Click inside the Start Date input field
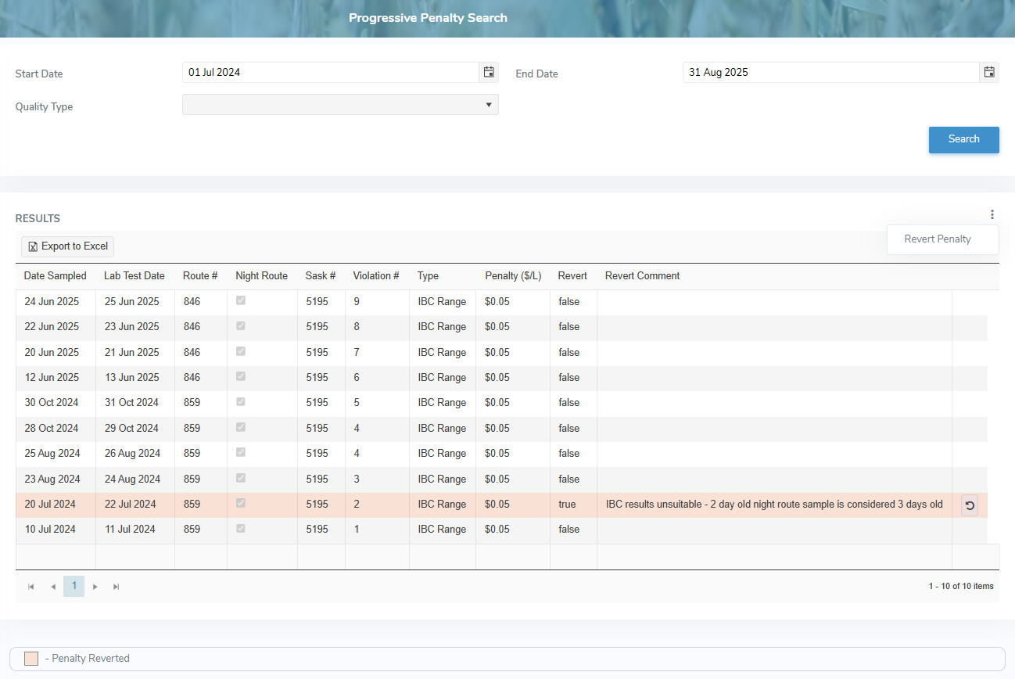The image size is (1015, 679). tap(328, 72)
